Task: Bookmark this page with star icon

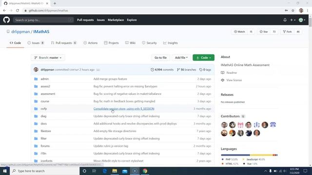Action: pyautogui.click(x=292, y=10)
